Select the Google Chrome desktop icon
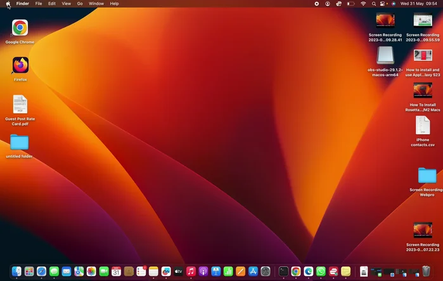Viewport: 443px width, 281px height. (20, 28)
